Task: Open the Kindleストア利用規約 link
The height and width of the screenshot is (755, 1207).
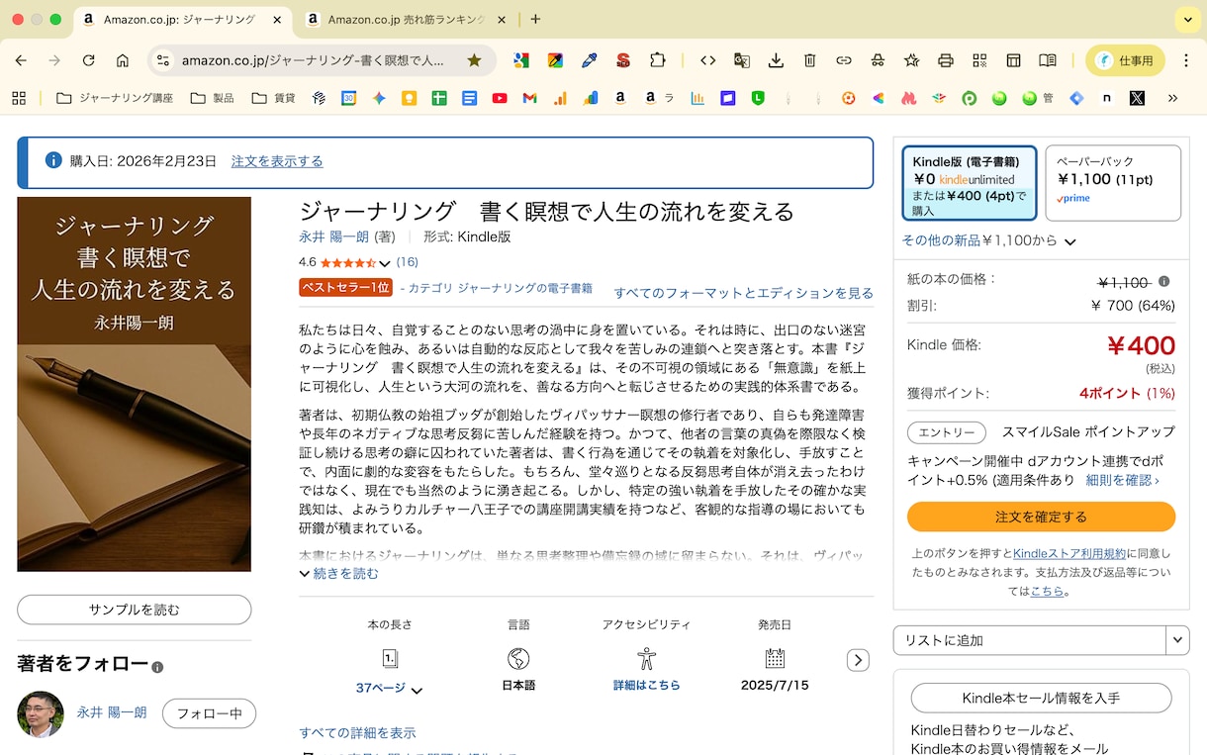Action: [x=1068, y=553]
